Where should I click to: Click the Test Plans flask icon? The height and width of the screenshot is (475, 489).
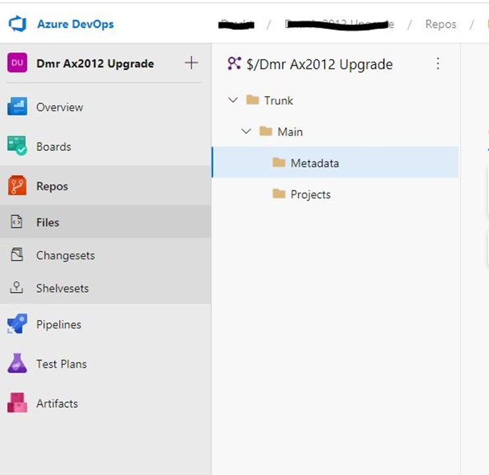[17, 363]
